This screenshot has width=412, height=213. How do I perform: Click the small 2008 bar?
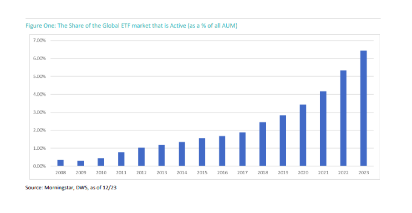point(61,163)
